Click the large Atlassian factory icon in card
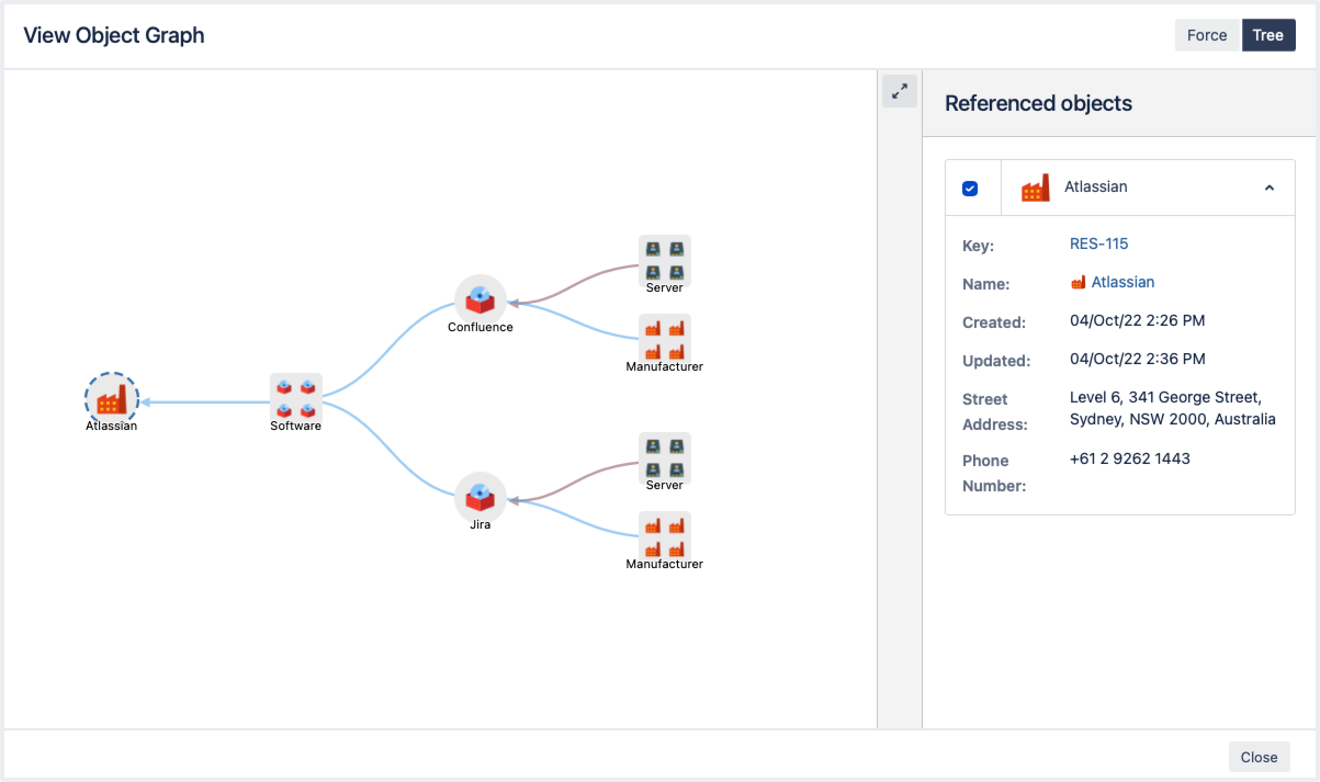 click(x=1035, y=188)
